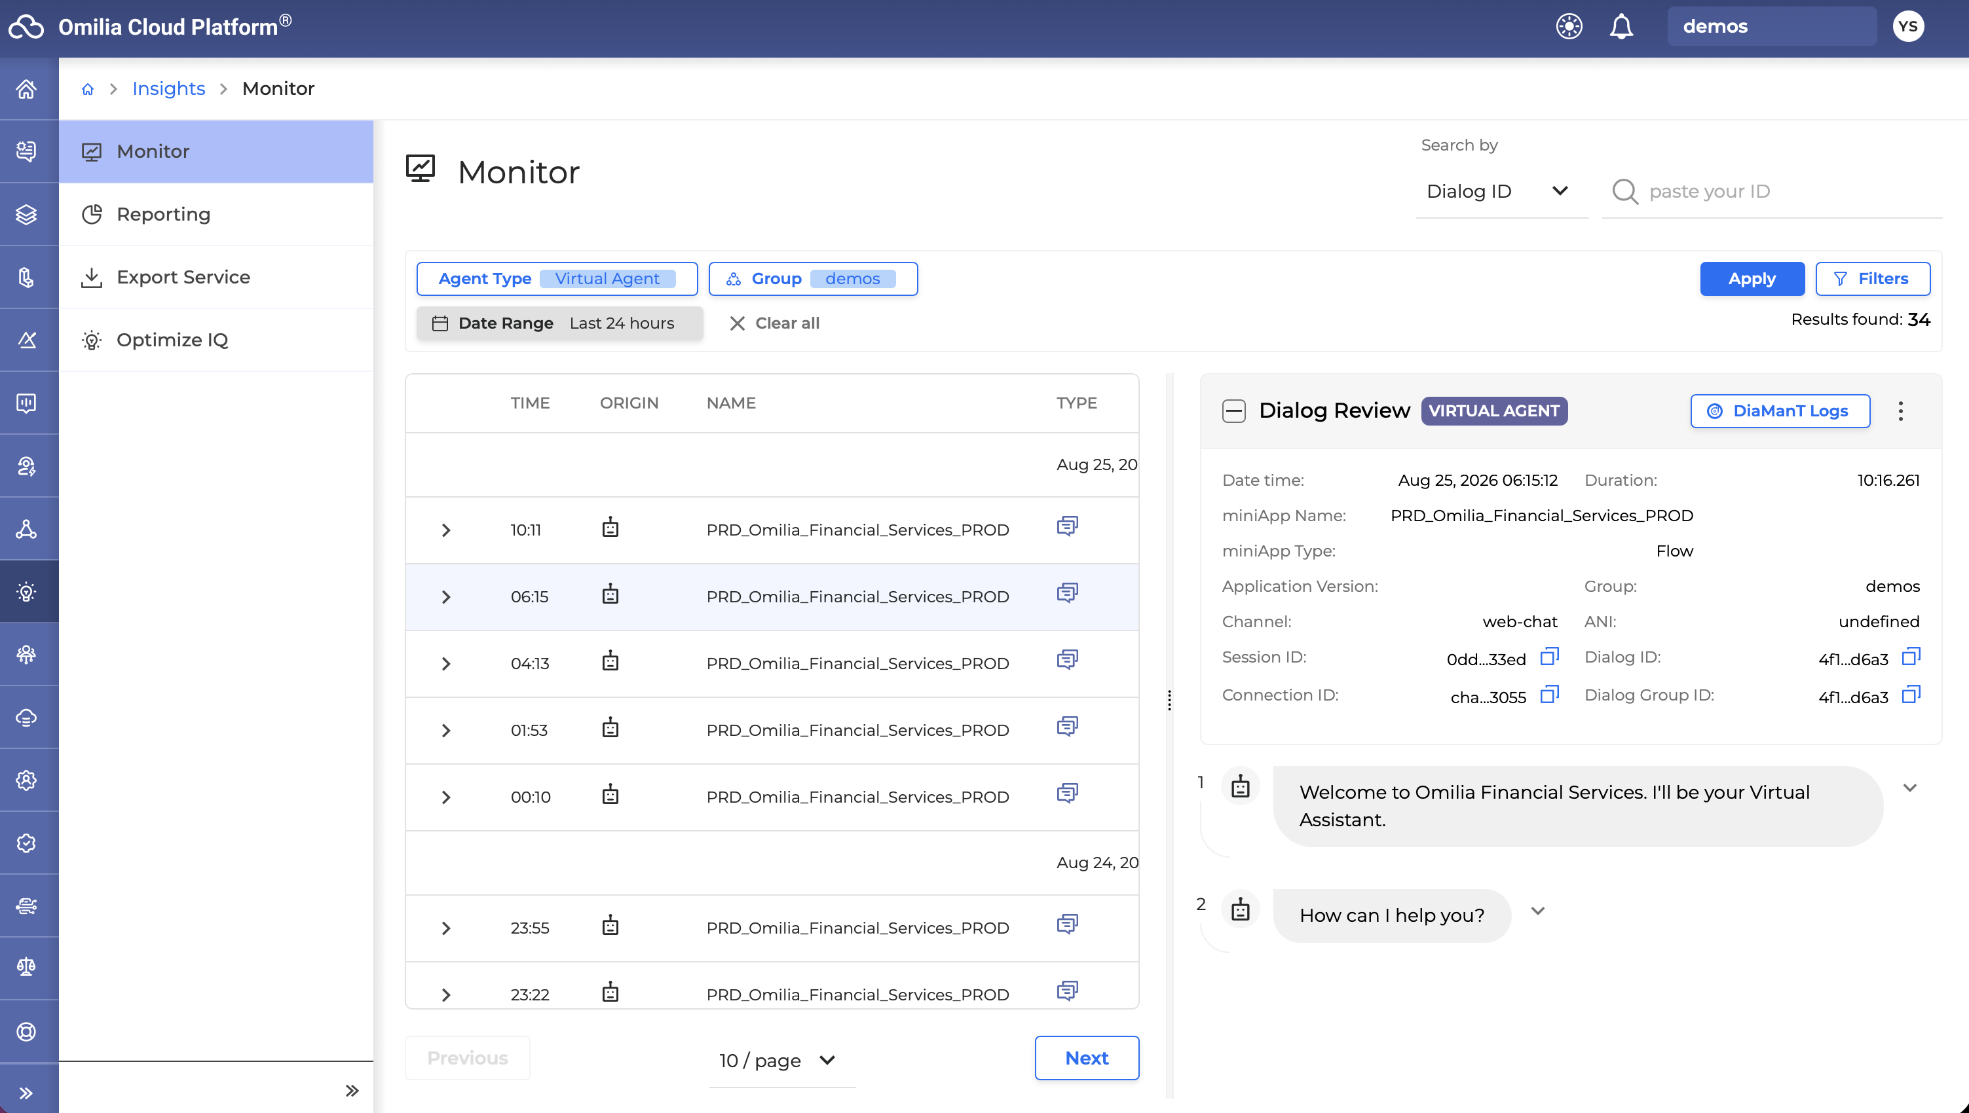Expand details of the Welcome message

pos(1909,788)
